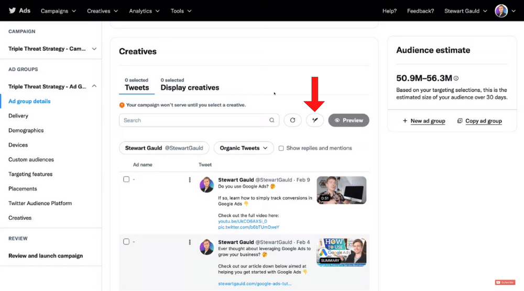
Task: Open the Tools menu
Action: click(181, 11)
